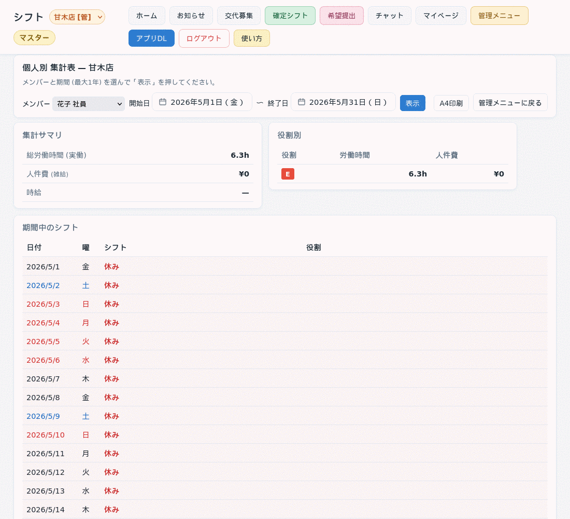This screenshot has height=519, width=570.
Task: Click the アプリDL button
Action: click(x=151, y=38)
